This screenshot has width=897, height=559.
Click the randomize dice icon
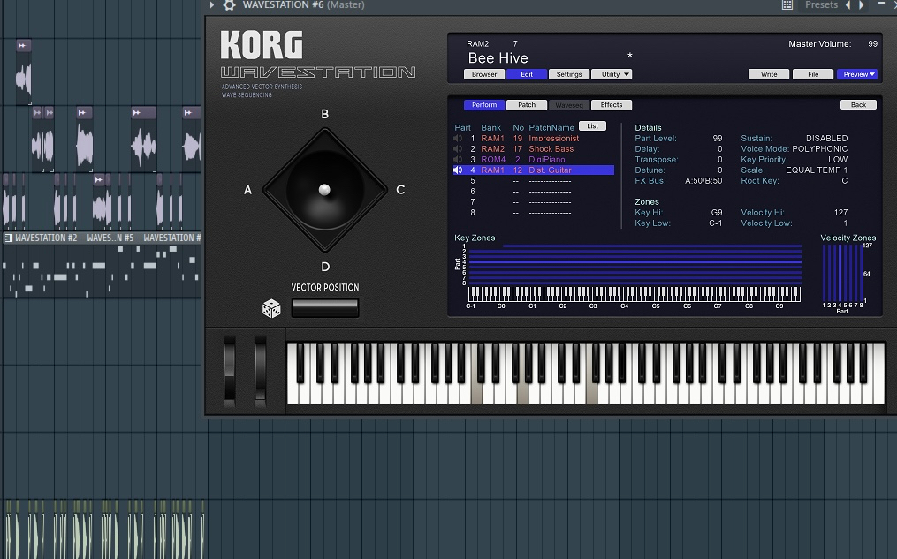click(271, 308)
